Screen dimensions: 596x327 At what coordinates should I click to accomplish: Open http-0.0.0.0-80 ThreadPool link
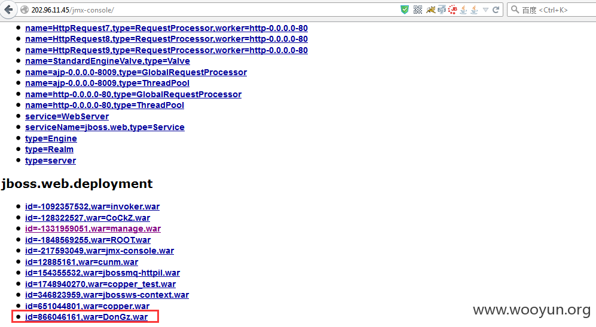click(x=105, y=105)
